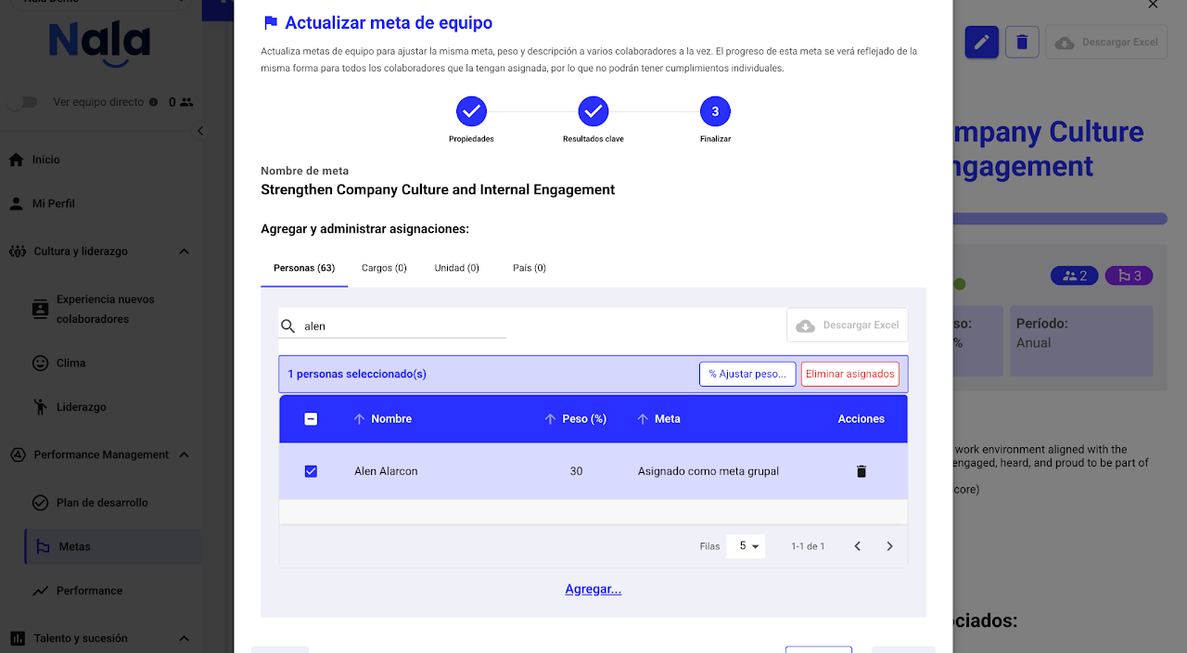Screen dimensions: 1187x653
Task: Uncheck the Alen Alarcon row checkbox
Action: (311, 471)
